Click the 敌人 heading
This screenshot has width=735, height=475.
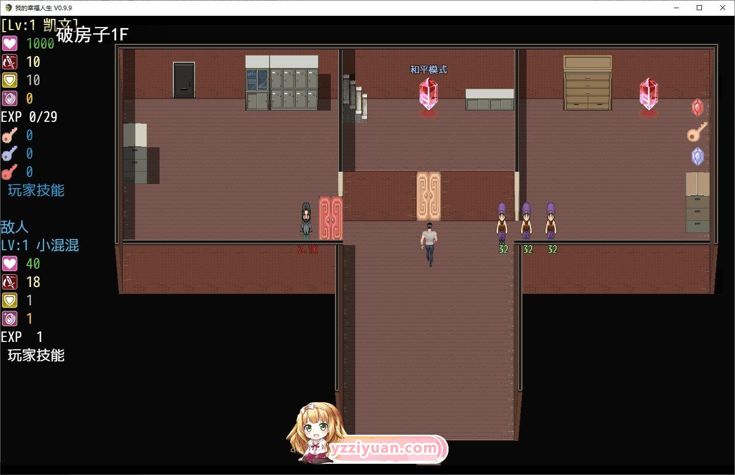[x=14, y=227]
